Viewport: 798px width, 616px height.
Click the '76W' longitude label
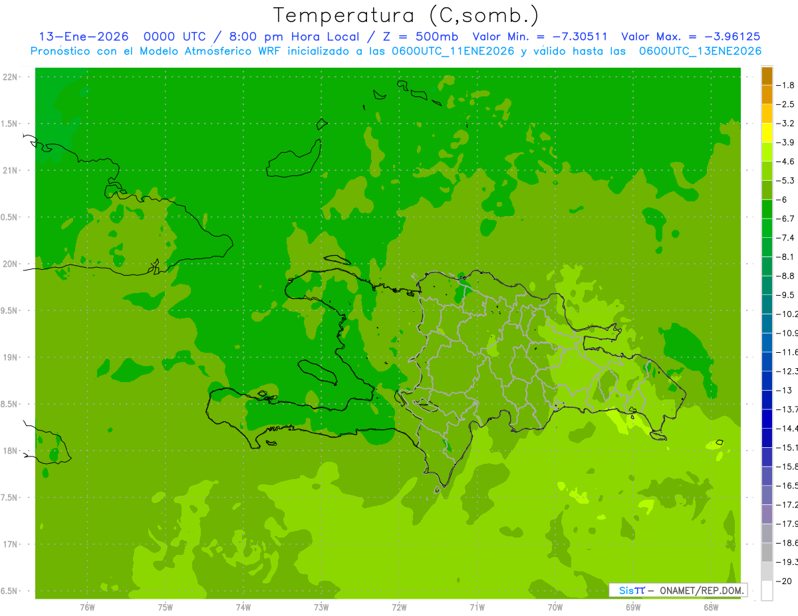click(x=87, y=607)
